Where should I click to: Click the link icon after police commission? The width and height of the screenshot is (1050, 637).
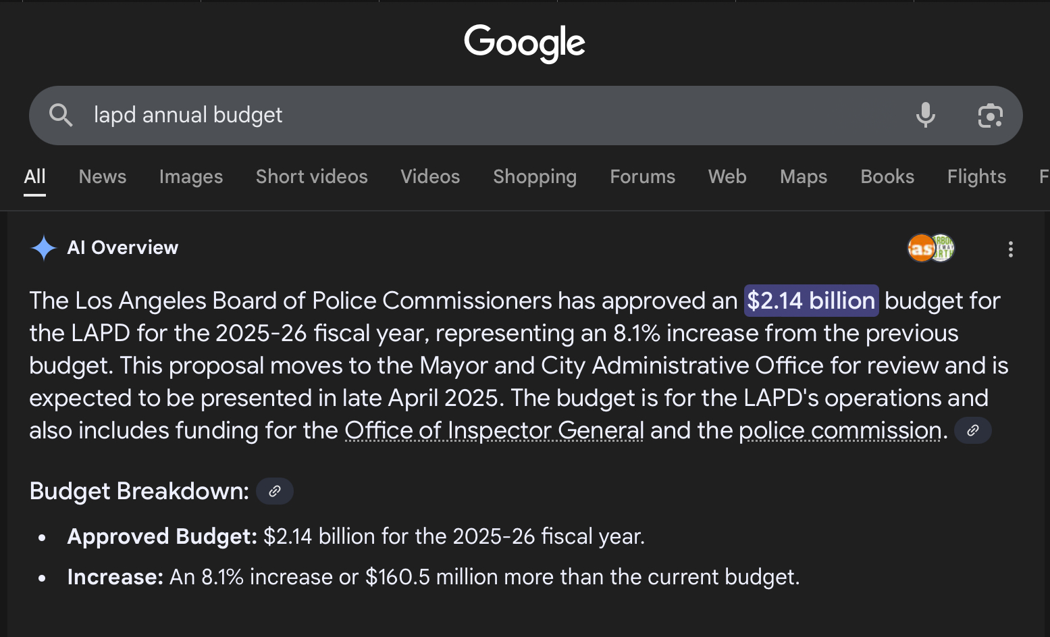[973, 430]
